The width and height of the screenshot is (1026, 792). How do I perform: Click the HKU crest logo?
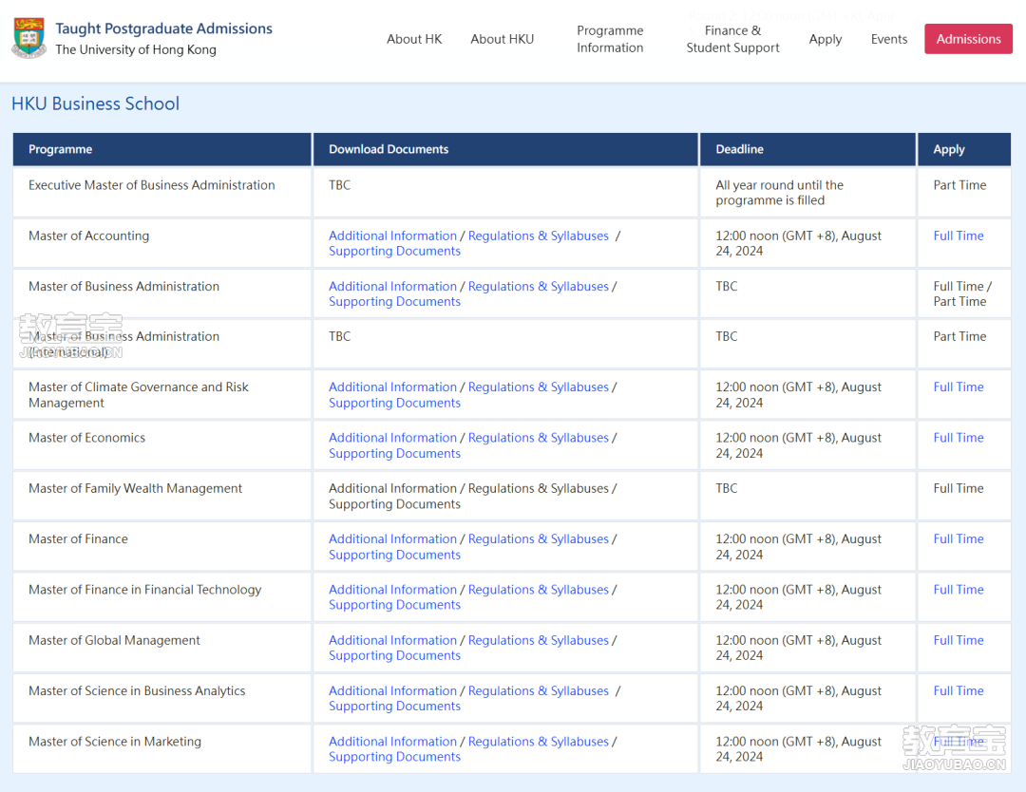28,39
